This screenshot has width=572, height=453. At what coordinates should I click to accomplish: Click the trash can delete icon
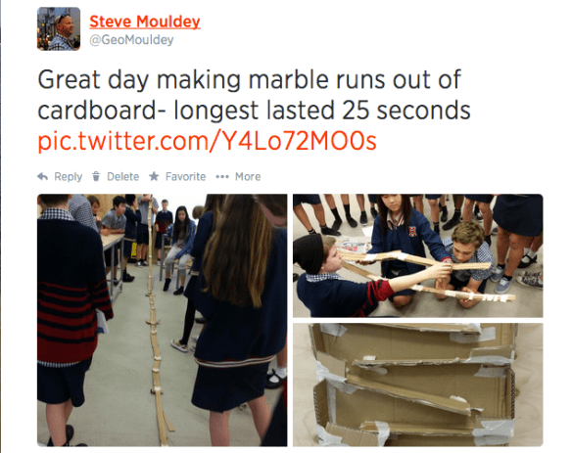click(x=96, y=176)
